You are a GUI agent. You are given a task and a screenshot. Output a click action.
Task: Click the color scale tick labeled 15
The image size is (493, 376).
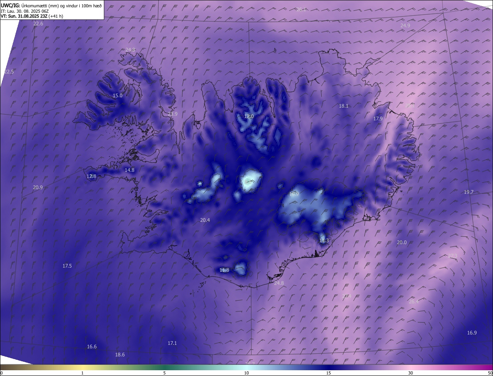coord(329,373)
